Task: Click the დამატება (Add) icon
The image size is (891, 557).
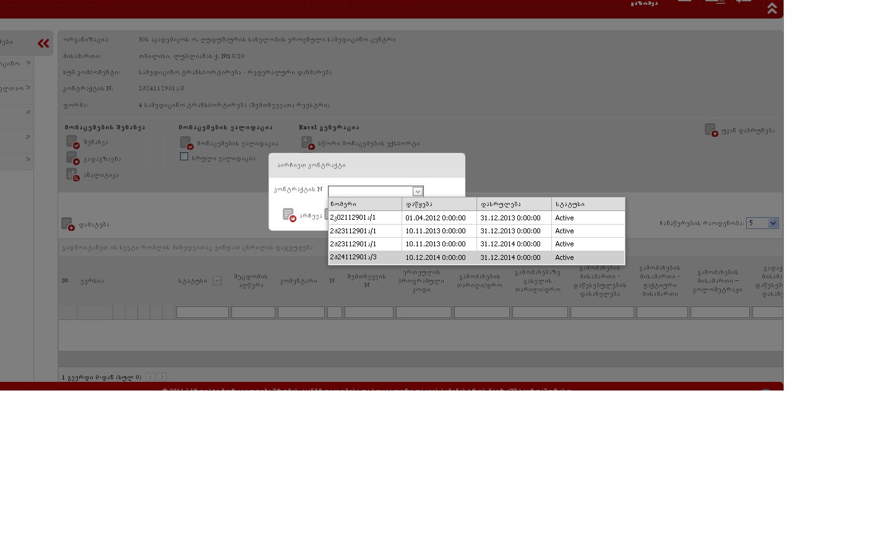Action: pos(67,224)
